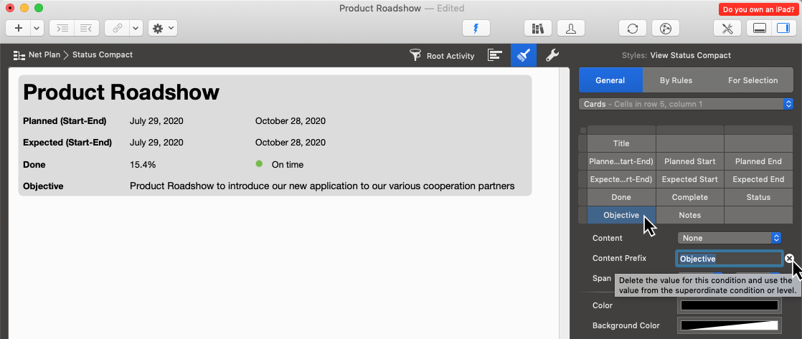This screenshot has width=802, height=339.
Task: Click the Root Activity filter funnel icon
Action: click(x=415, y=55)
